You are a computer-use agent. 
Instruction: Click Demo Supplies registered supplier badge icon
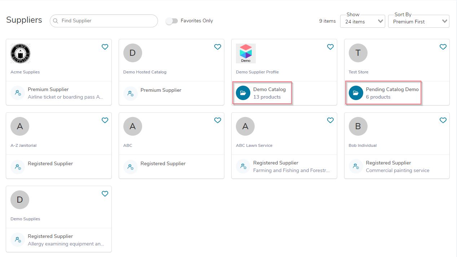click(x=18, y=240)
